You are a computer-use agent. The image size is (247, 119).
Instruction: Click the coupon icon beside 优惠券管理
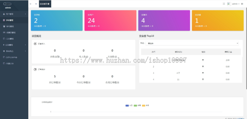(4, 33)
